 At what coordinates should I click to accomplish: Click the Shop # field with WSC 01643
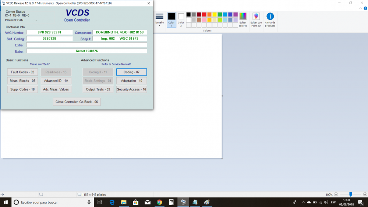(120, 39)
